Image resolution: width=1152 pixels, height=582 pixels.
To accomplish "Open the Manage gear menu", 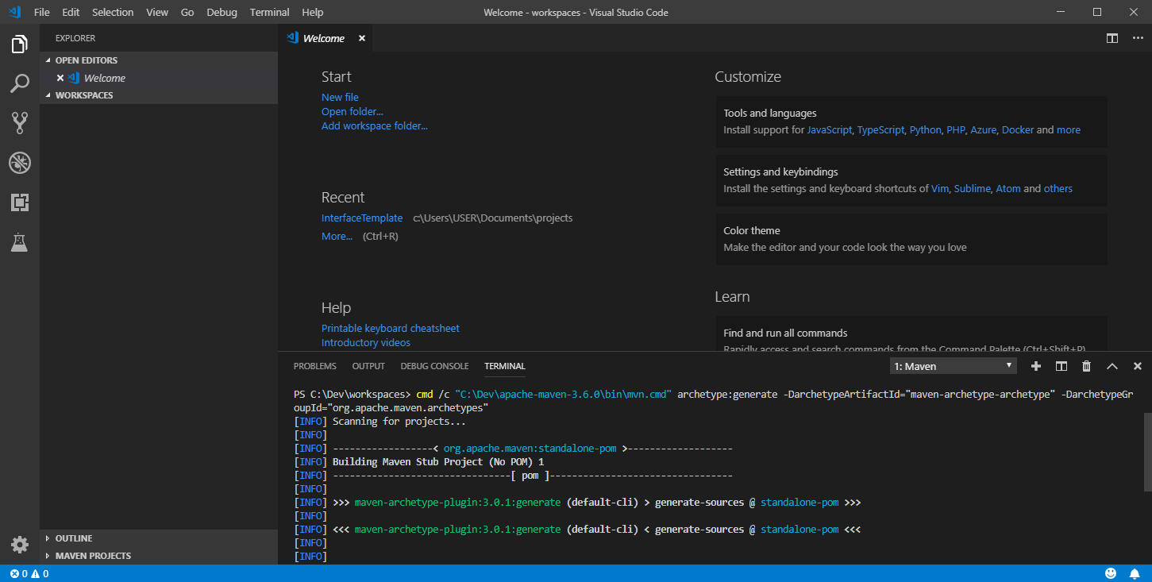I will (x=20, y=545).
